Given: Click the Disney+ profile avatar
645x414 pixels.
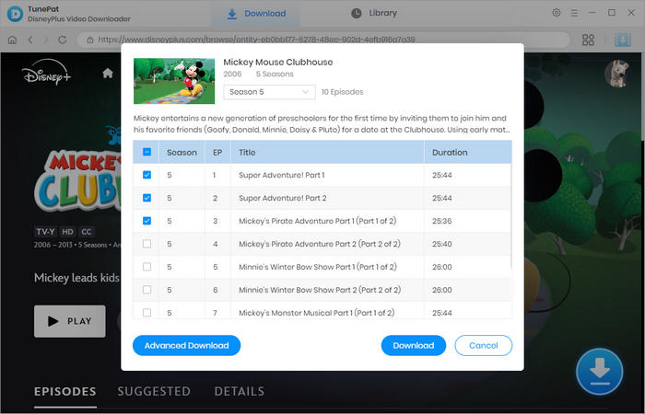Looking at the screenshot, I should [615, 74].
